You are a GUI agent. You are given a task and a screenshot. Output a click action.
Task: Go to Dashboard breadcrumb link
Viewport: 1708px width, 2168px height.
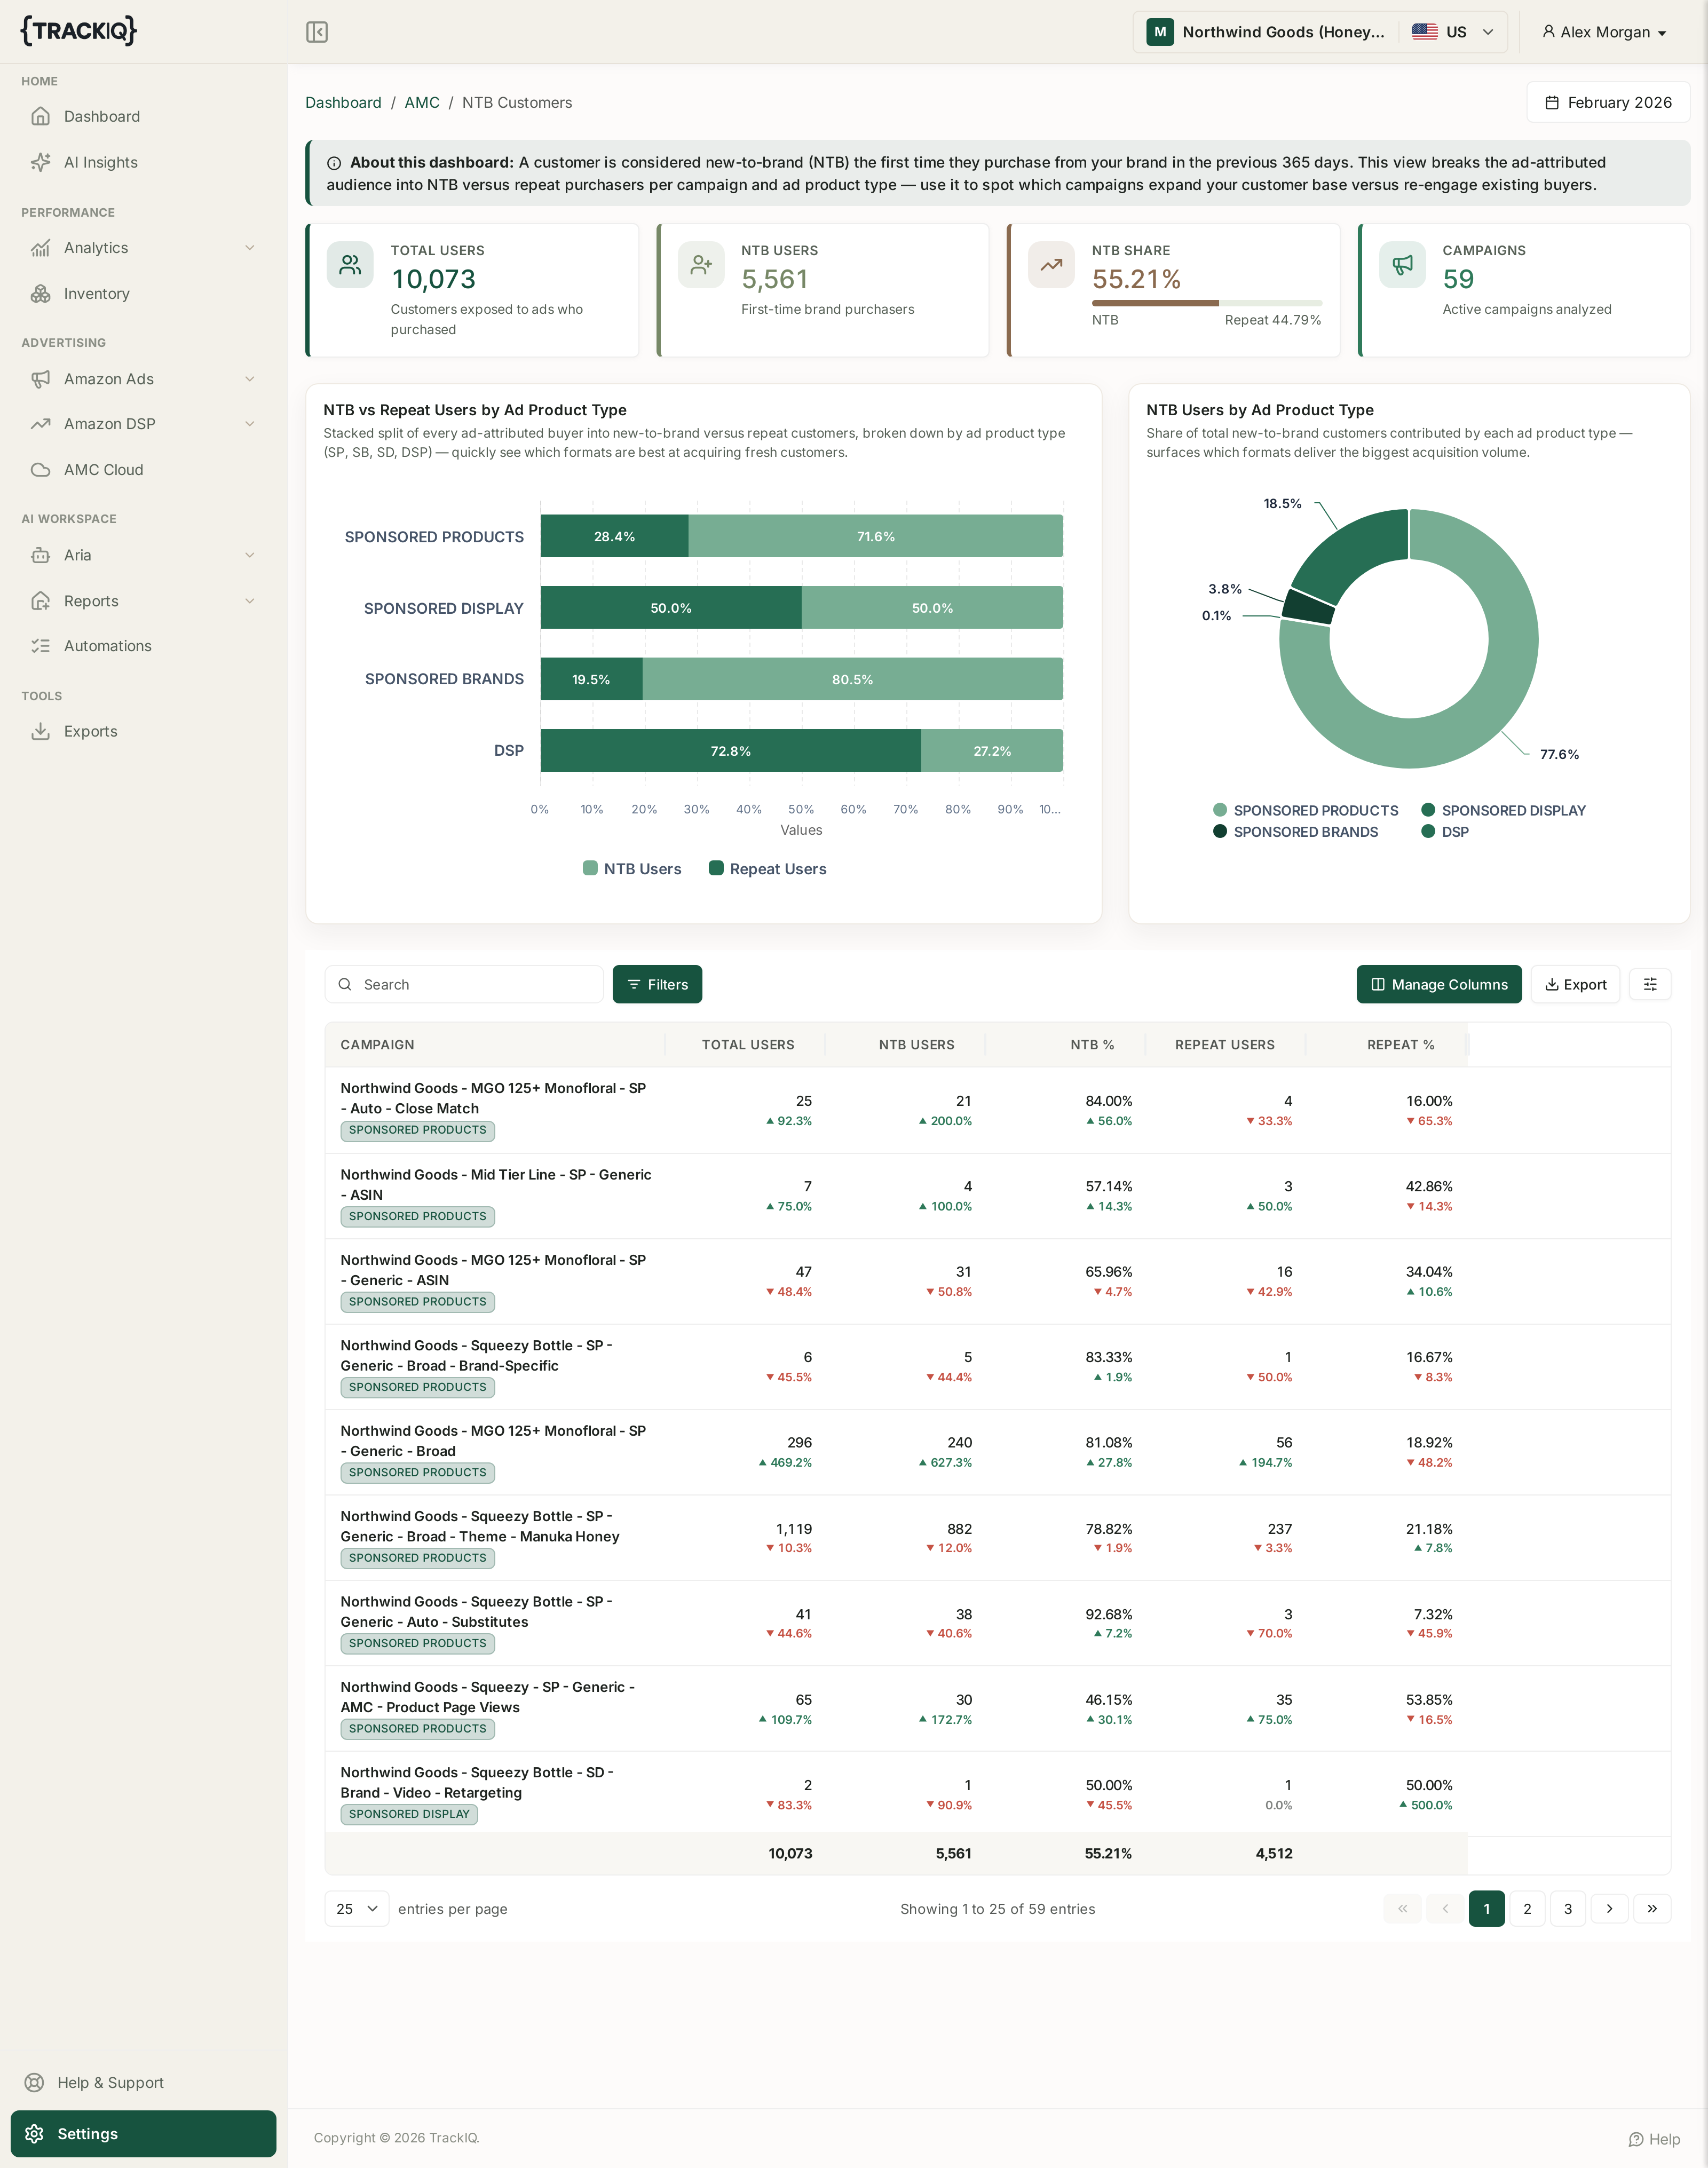[343, 103]
